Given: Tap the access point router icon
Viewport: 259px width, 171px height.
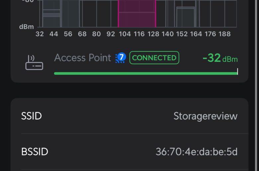Looking at the screenshot, I should [x=34, y=63].
